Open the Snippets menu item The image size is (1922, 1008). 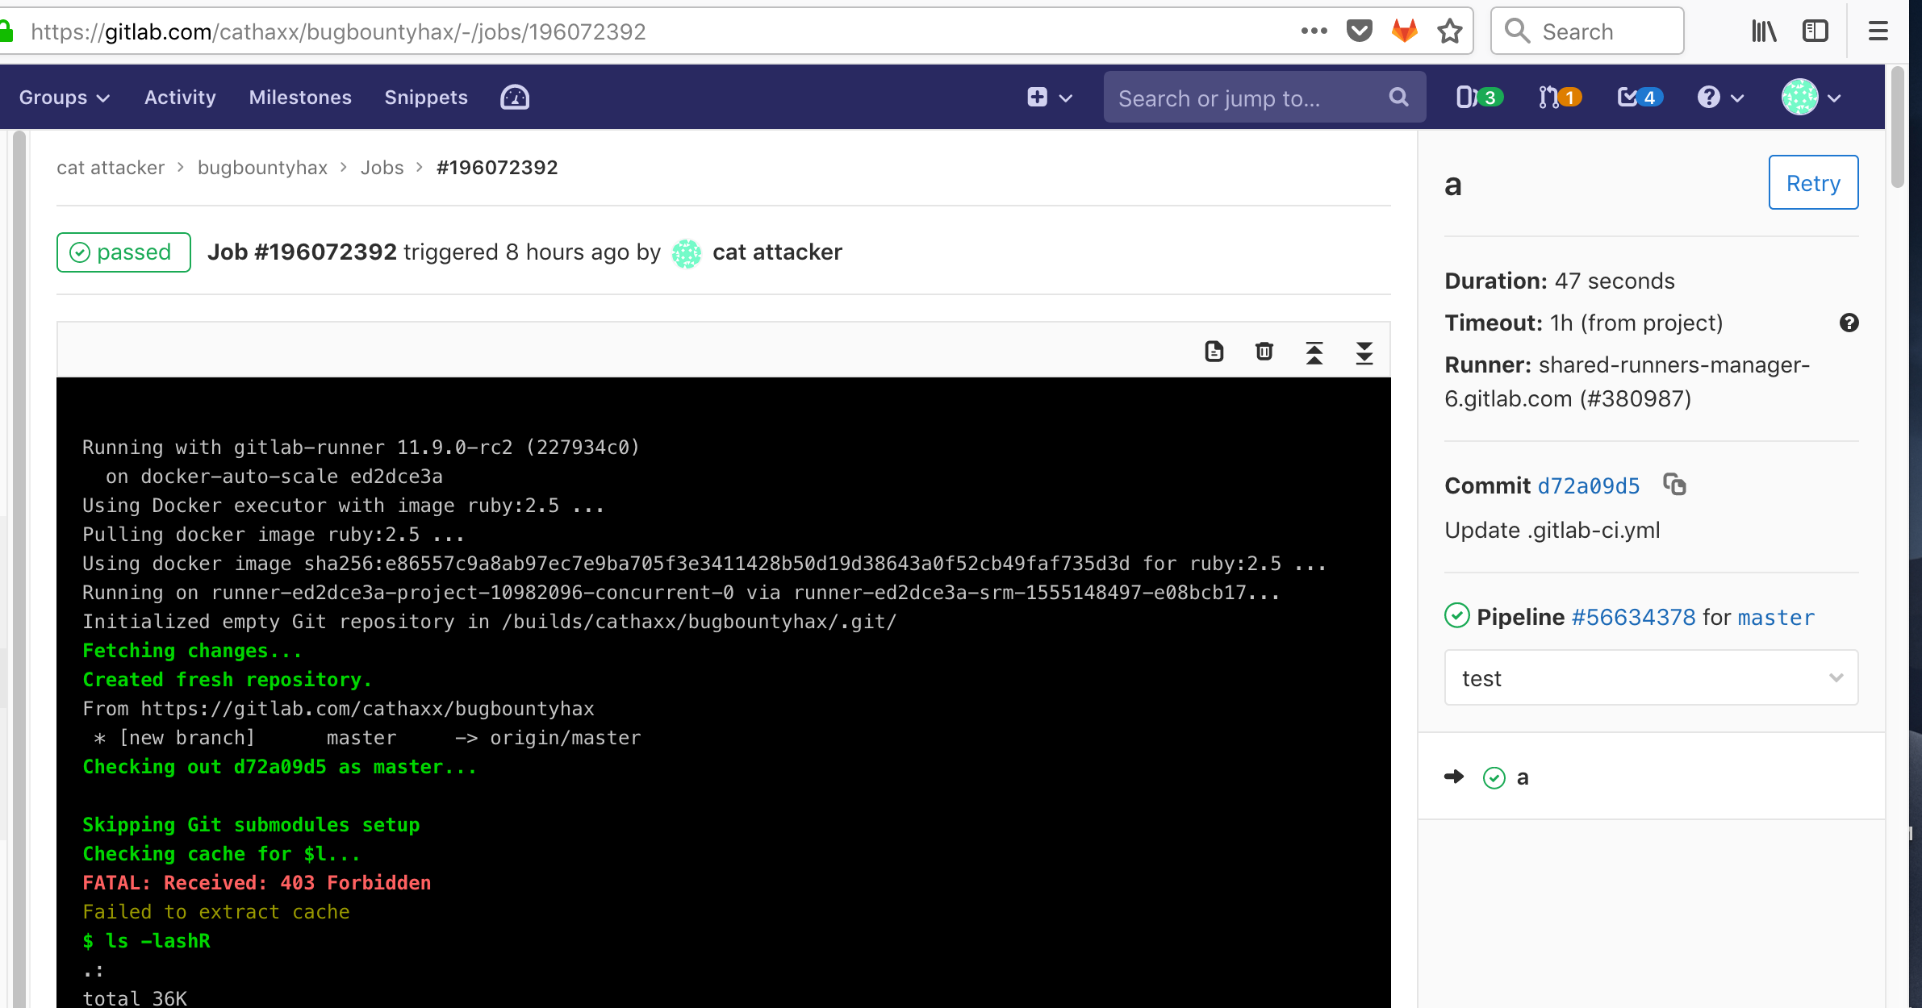click(425, 98)
